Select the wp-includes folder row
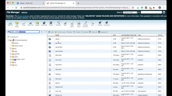Viewport: 172px width, 96px height. tap(106, 51)
